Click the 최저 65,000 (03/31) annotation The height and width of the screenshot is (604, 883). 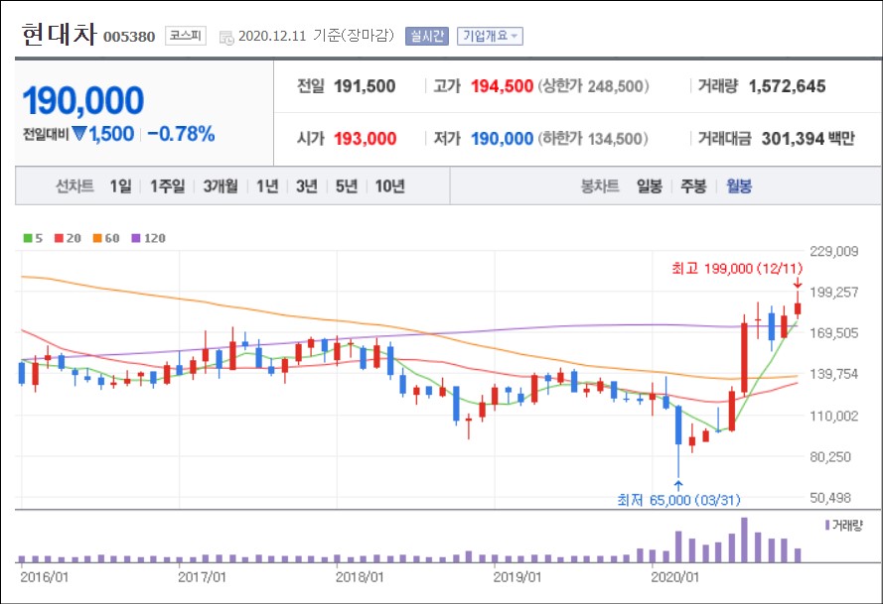678,500
